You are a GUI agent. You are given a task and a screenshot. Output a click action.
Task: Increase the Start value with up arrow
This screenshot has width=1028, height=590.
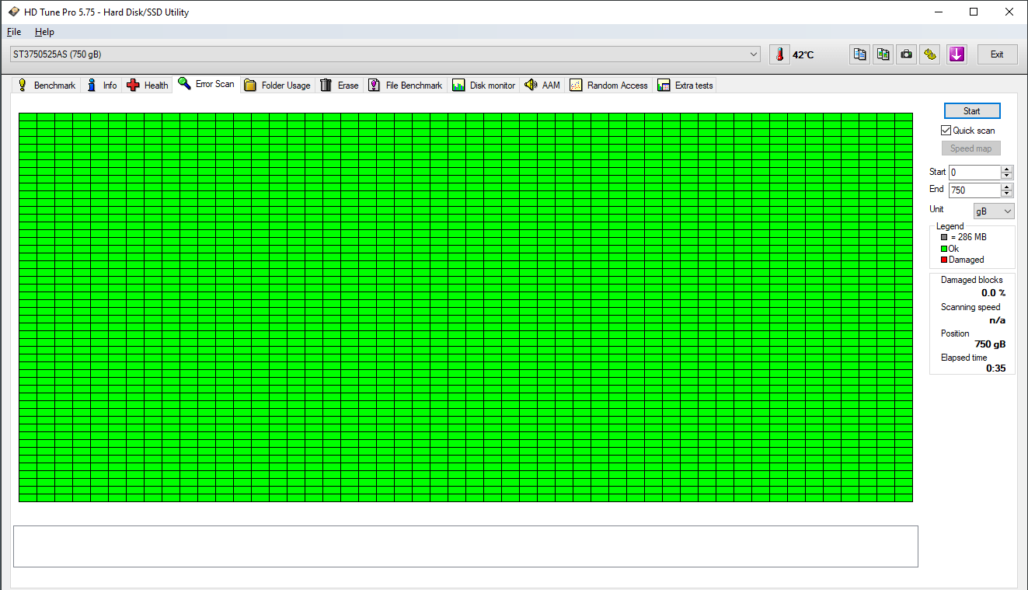(1007, 169)
